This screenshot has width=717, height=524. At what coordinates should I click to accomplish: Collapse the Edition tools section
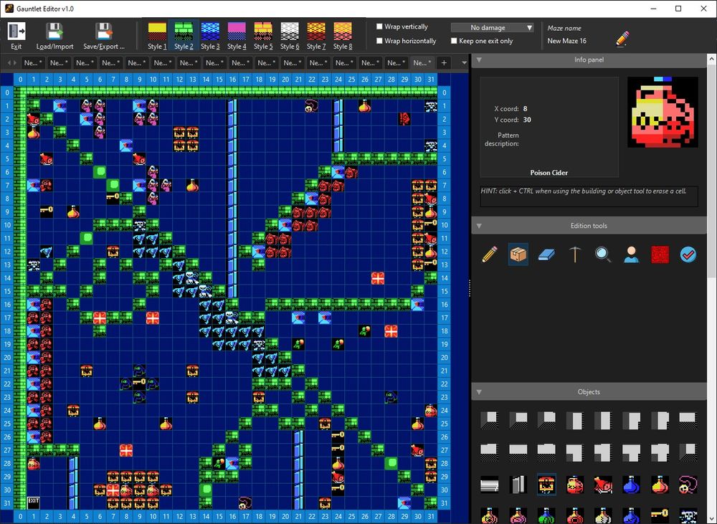(x=479, y=225)
